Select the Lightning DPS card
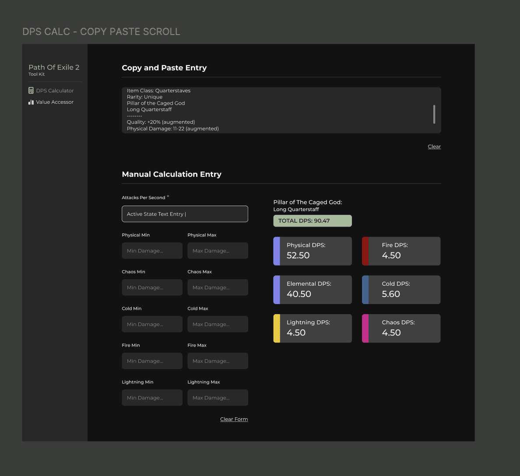 pyautogui.click(x=313, y=329)
